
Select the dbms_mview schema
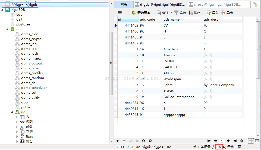click(31, 58)
